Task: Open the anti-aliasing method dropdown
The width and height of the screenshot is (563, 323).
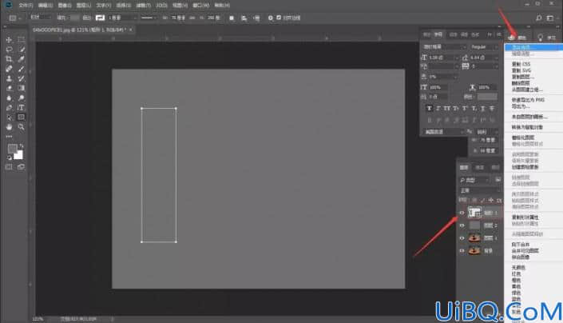Action: coord(487,132)
